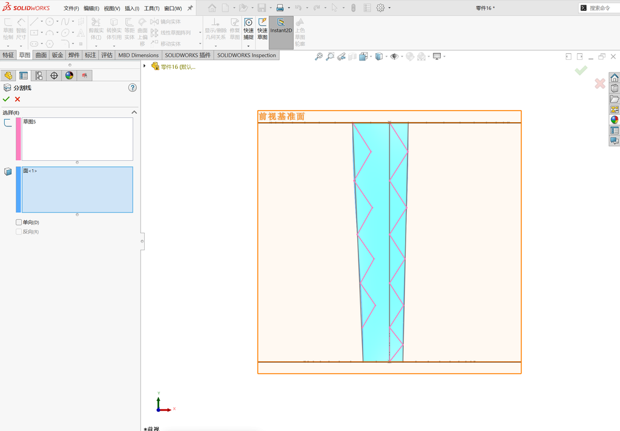Open the 编辑(E) menu
The width and height of the screenshot is (620, 431).
click(91, 8)
